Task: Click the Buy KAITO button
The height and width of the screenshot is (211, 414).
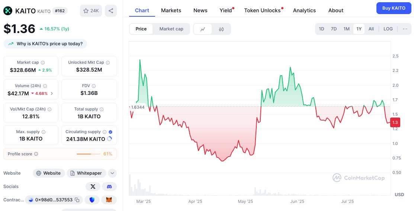Action: (394, 8)
